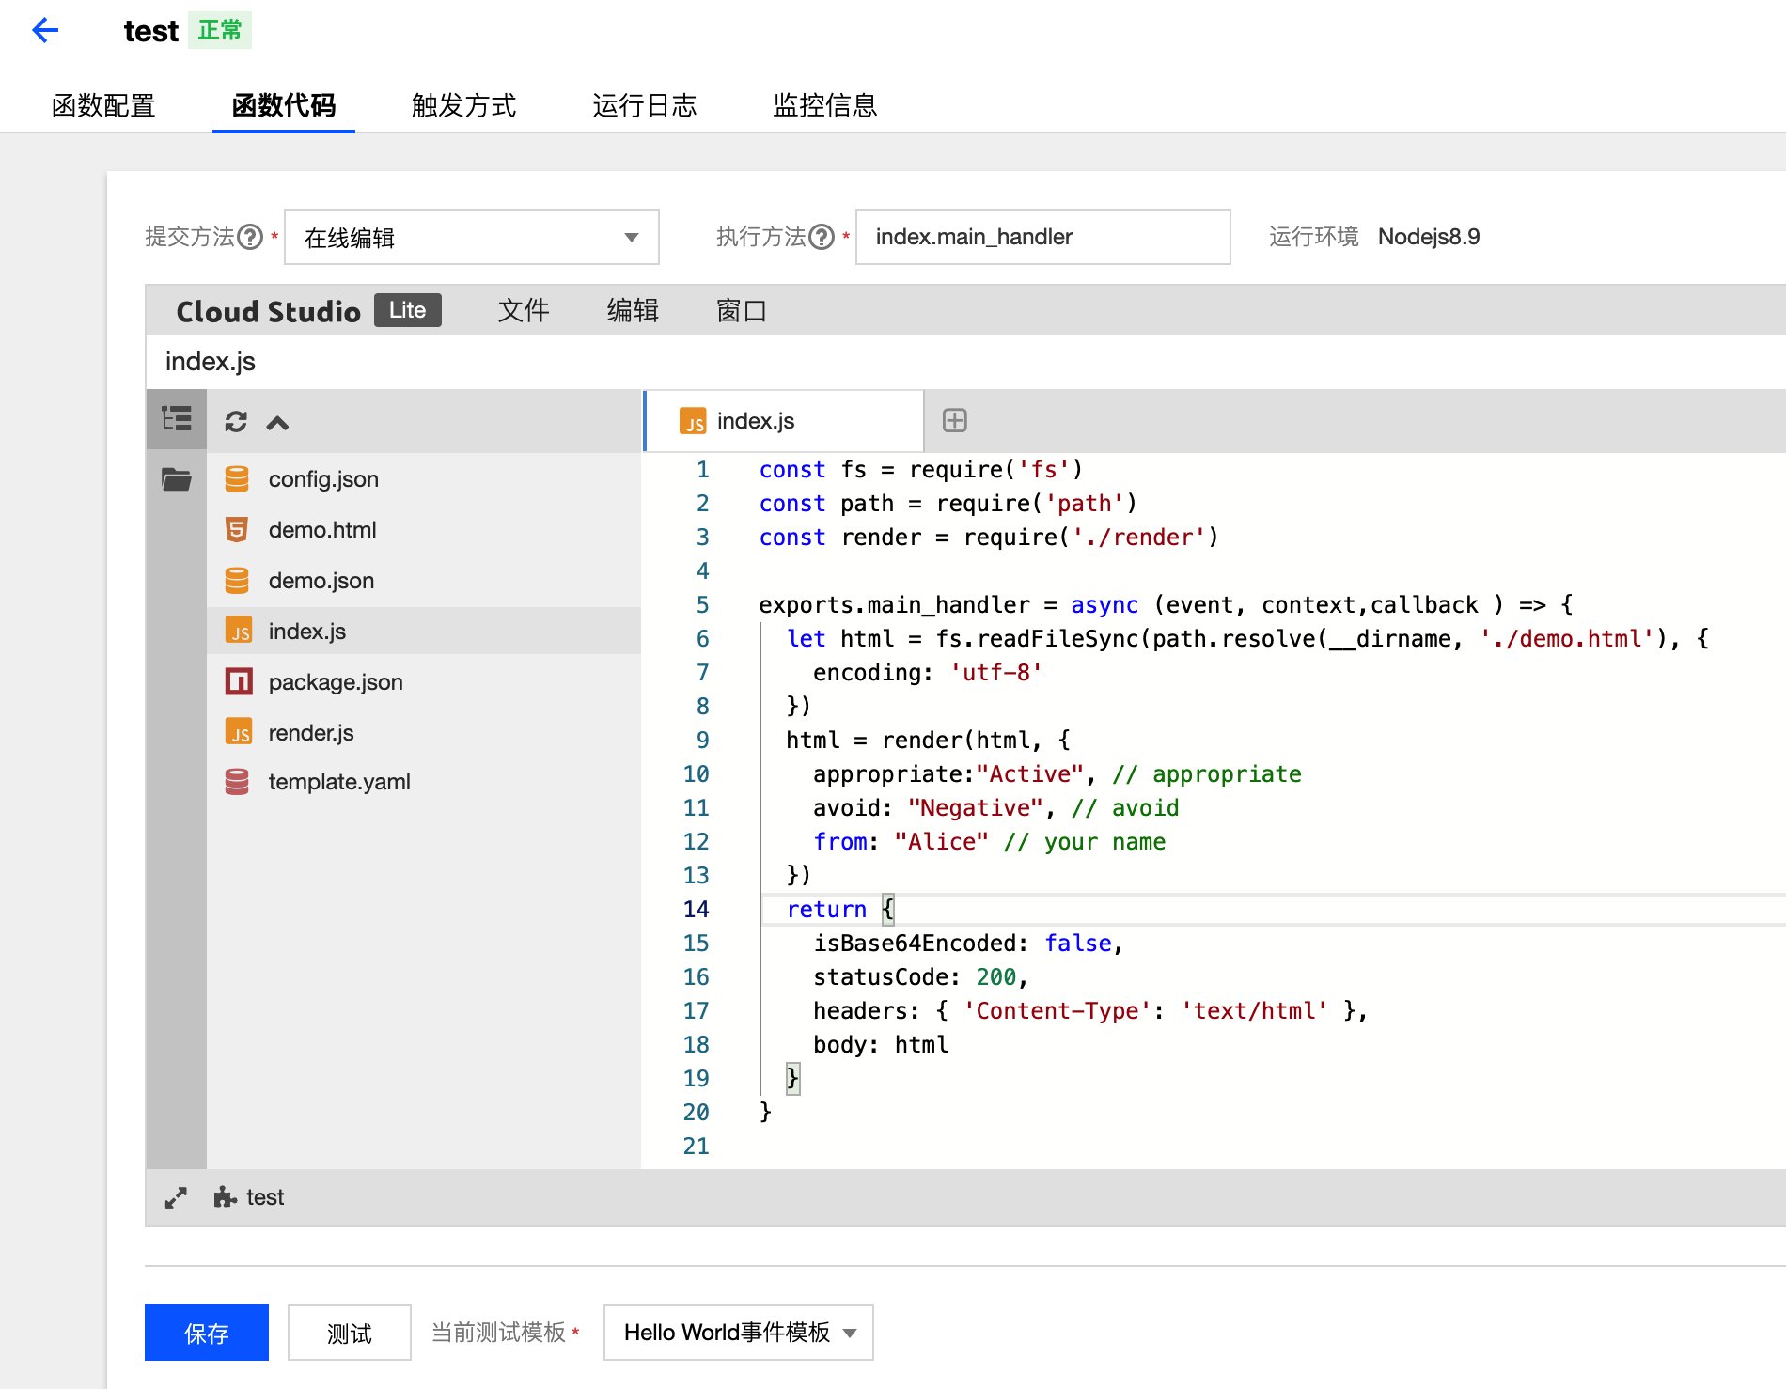The height and width of the screenshot is (1389, 1786).
Task: Click the open folder icon in sidebar
Action: point(177,479)
